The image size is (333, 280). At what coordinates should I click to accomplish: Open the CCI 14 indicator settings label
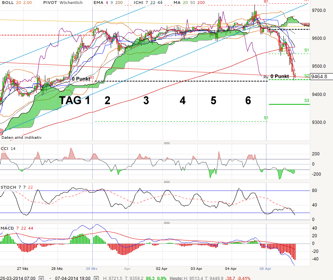pos(8,149)
